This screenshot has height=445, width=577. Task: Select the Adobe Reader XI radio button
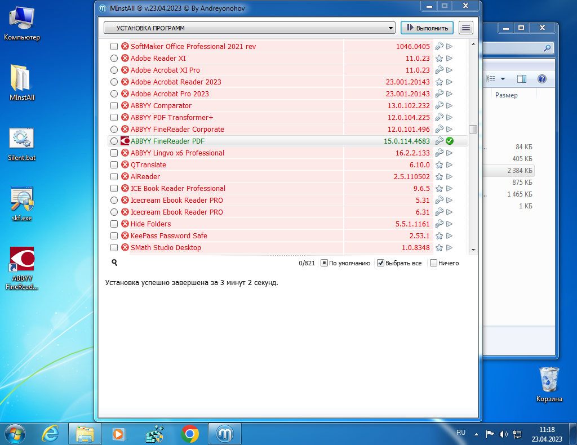(114, 58)
